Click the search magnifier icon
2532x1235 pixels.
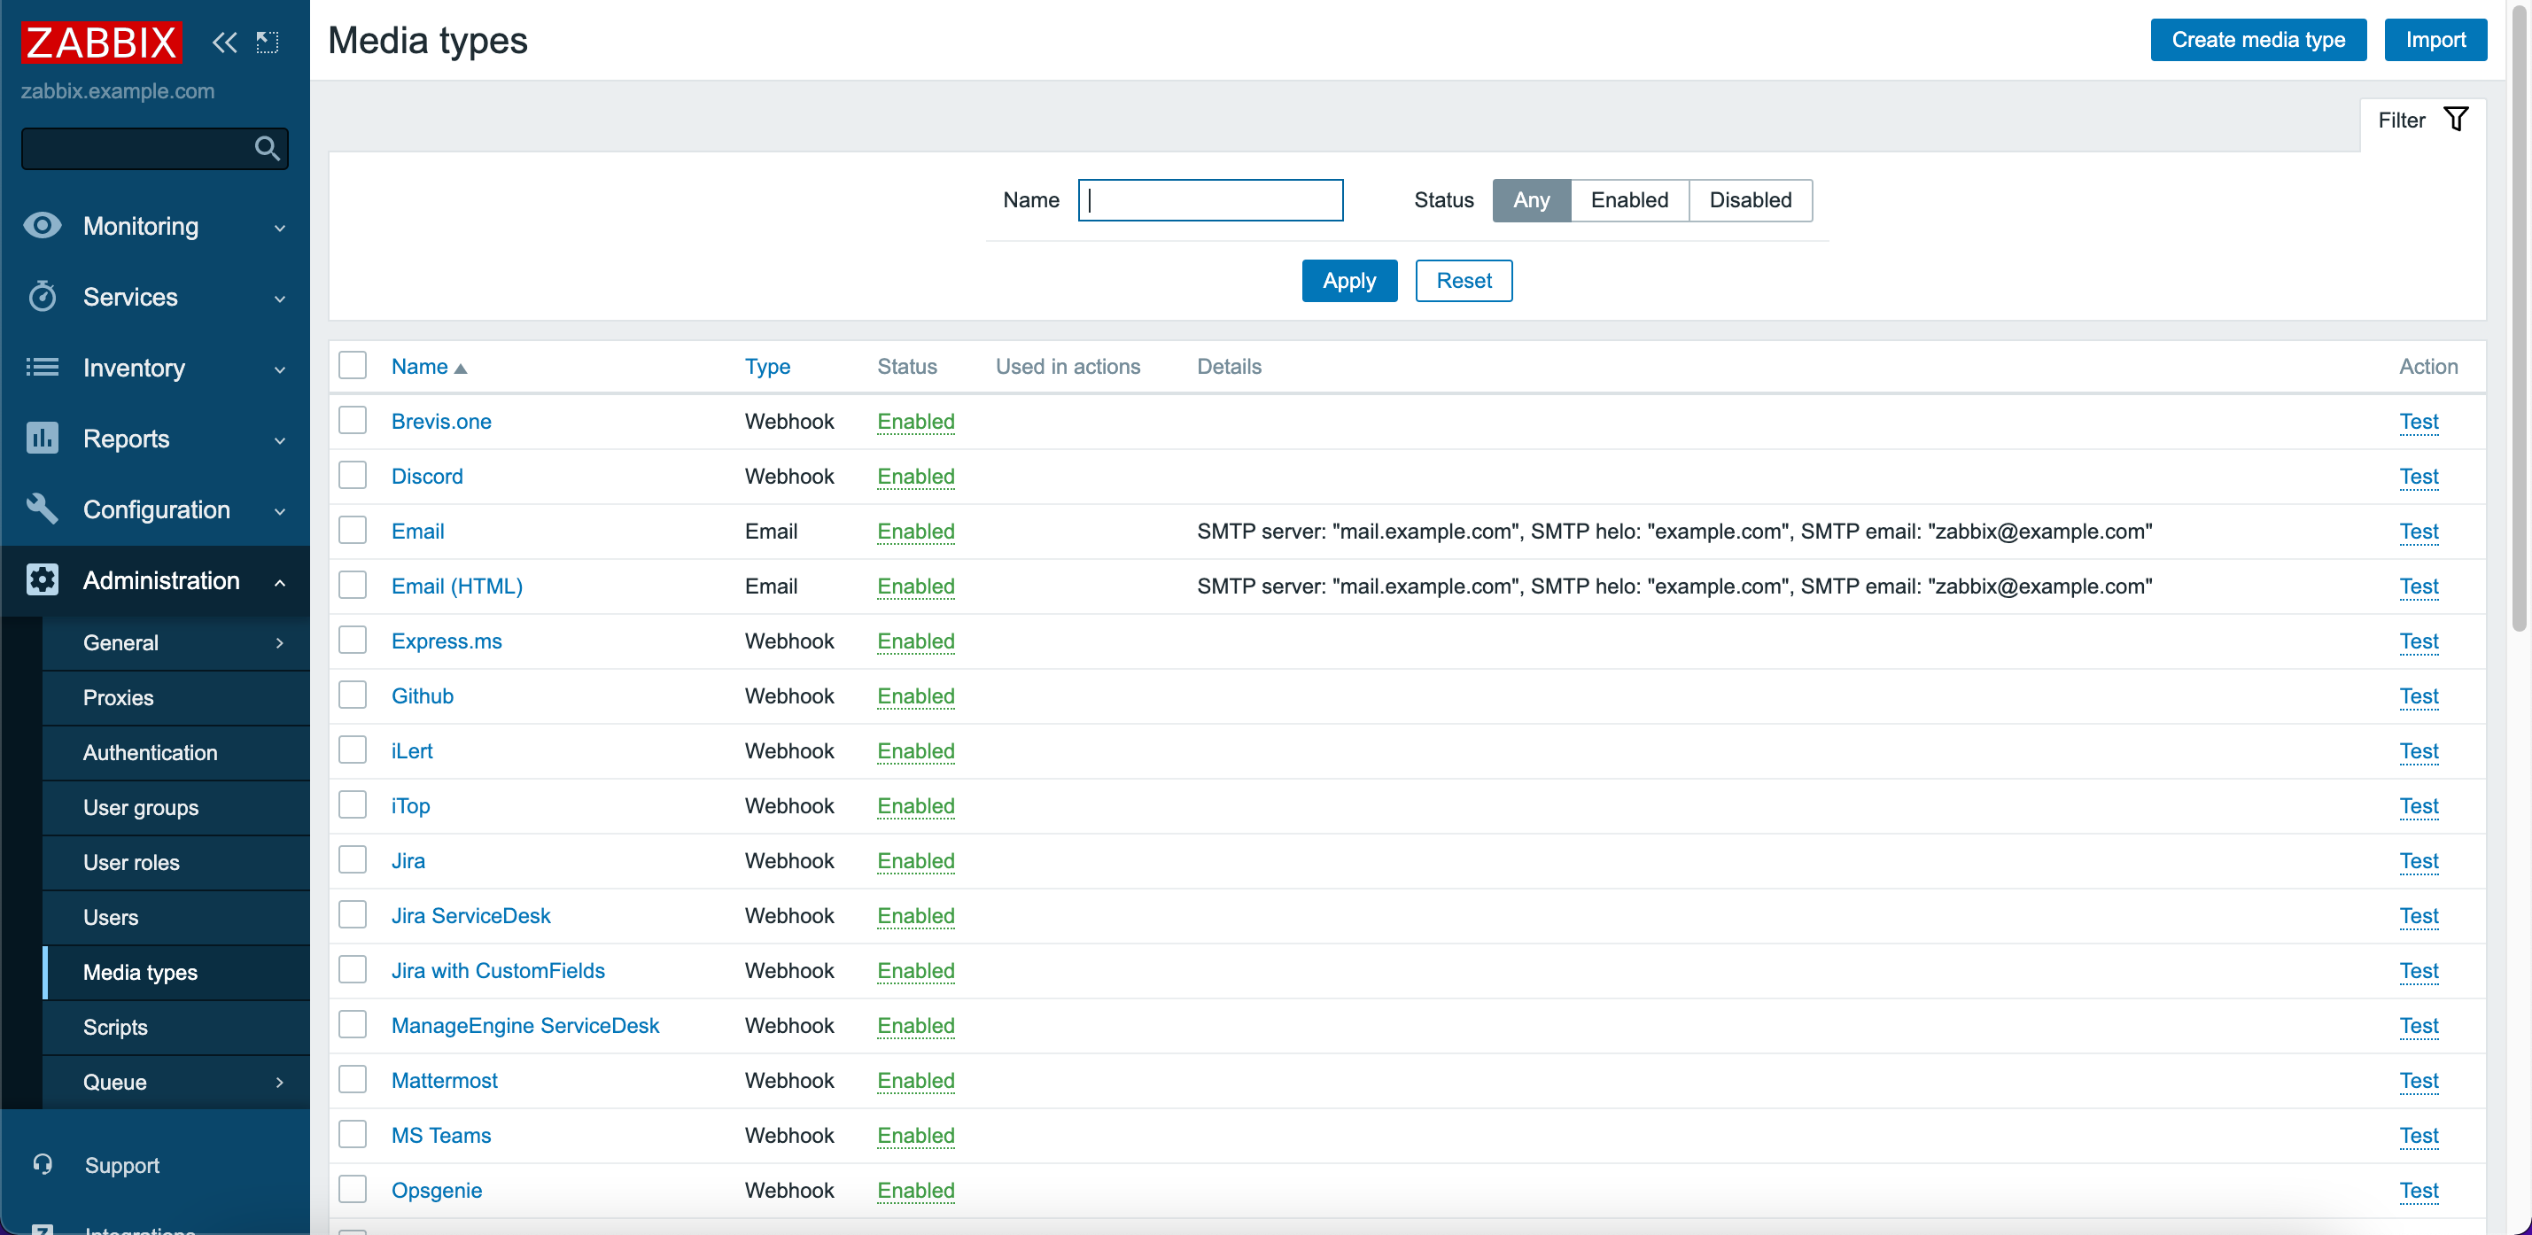[x=267, y=149]
